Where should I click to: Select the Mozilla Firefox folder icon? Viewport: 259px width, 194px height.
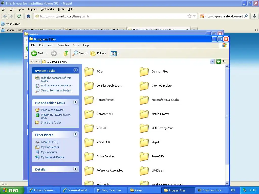tap(144, 114)
